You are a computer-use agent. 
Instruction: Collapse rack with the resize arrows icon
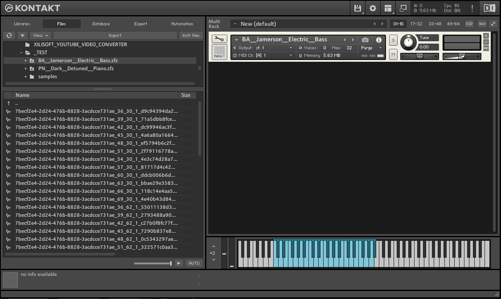point(493,24)
